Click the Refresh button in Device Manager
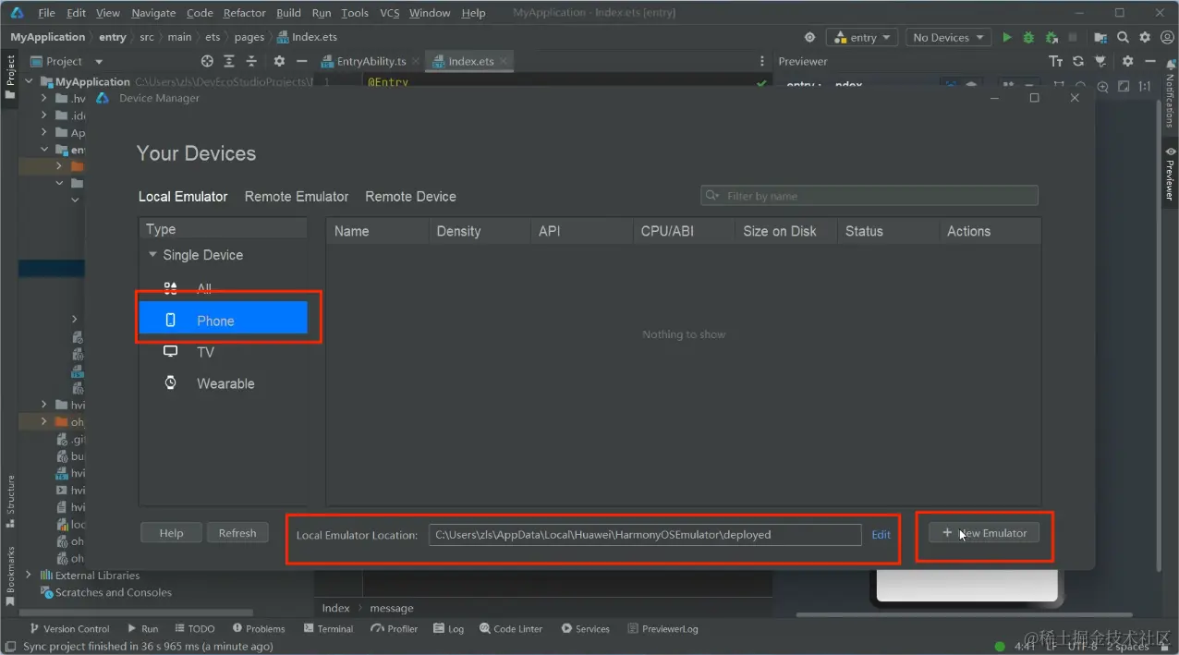The image size is (1179, 655). click(x=237, y=533)
